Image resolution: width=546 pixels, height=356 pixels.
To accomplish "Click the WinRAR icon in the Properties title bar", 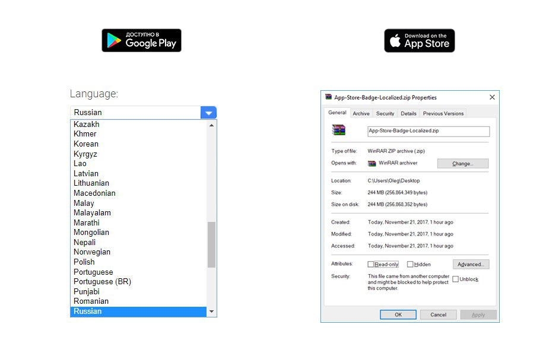I will point(328,97).
